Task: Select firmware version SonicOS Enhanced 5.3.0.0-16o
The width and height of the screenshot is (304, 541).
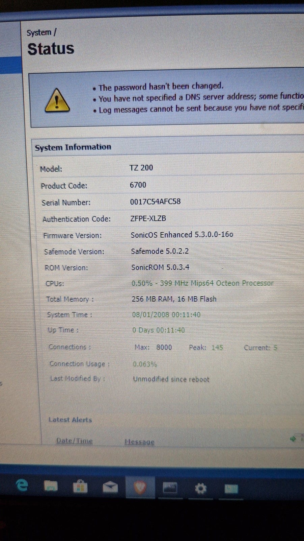Action: pyautogui.click(x=182, y=235)
